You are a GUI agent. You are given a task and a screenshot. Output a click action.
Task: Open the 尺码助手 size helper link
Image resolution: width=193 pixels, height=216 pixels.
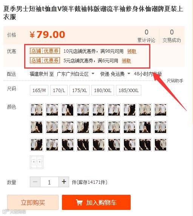[175, 81]
